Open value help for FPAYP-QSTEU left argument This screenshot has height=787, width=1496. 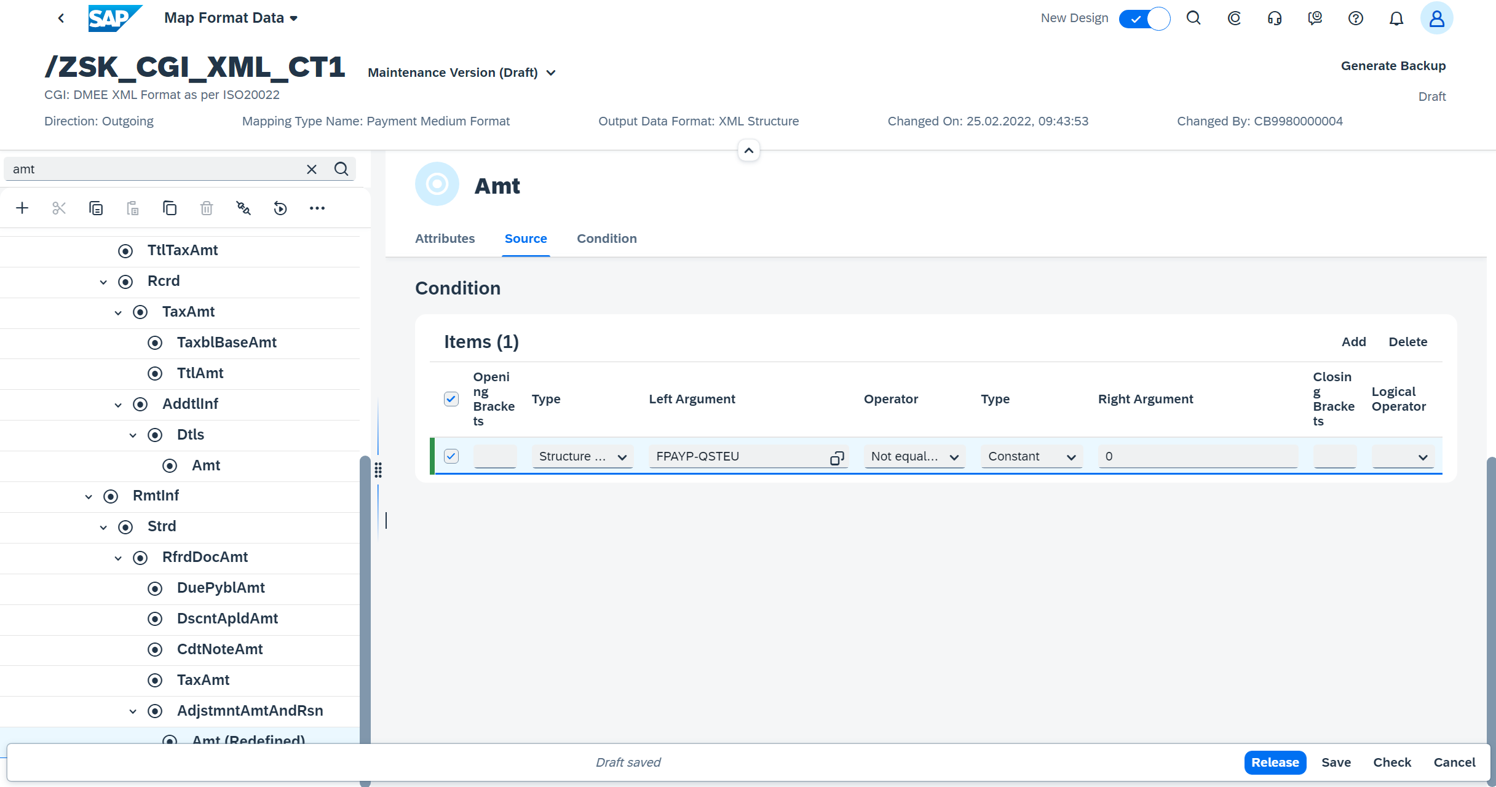point(837,457)
